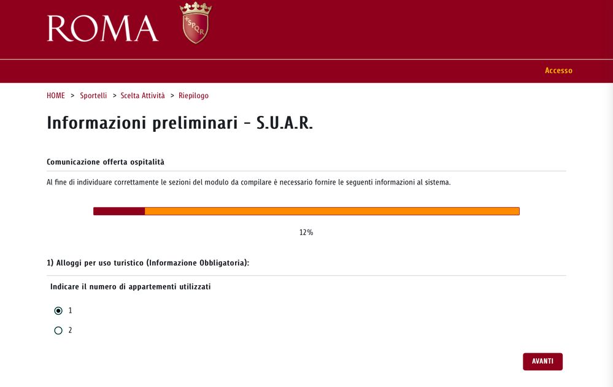Click the instruction paragraph starting Al fine
Image resolution: width=613 pixels, height=387 pixels.
tap(249, 182)
